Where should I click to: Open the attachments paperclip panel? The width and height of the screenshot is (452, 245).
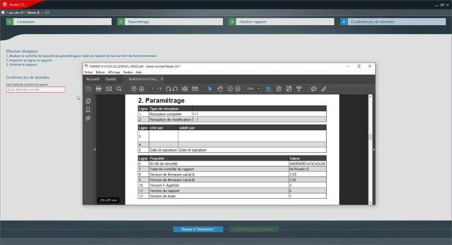[x=88, y=118]
